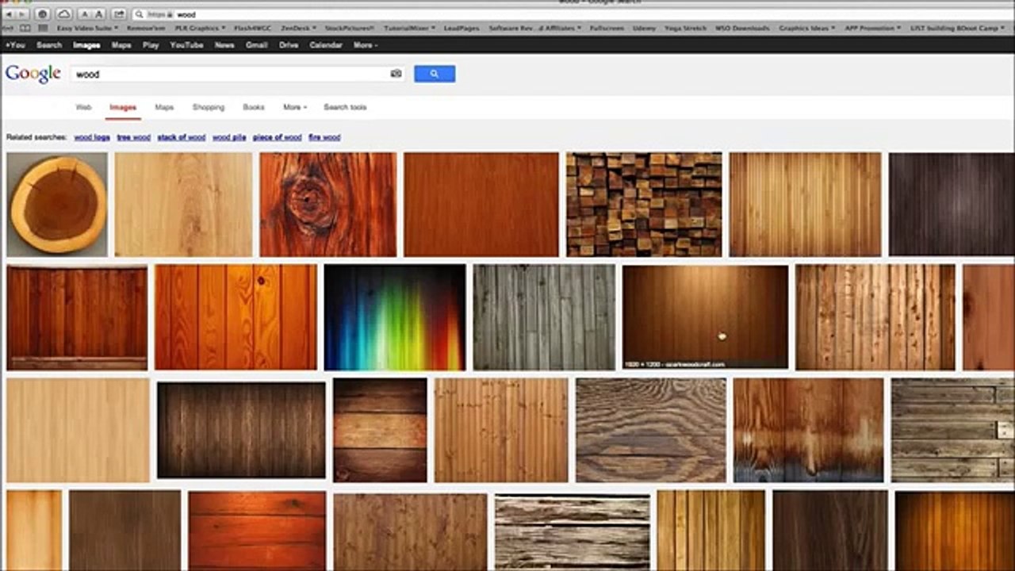The width and height of the screenshot is (1015, 571).
Task: Open the Share button in the toolbar
Action: tap(119, 14)
